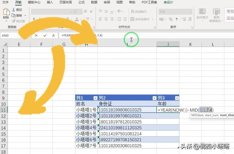Viewport: 234px width, 154px height.
Task: Switch to the 表设计 ribbon tab
Action: click(x=168, y=2)
